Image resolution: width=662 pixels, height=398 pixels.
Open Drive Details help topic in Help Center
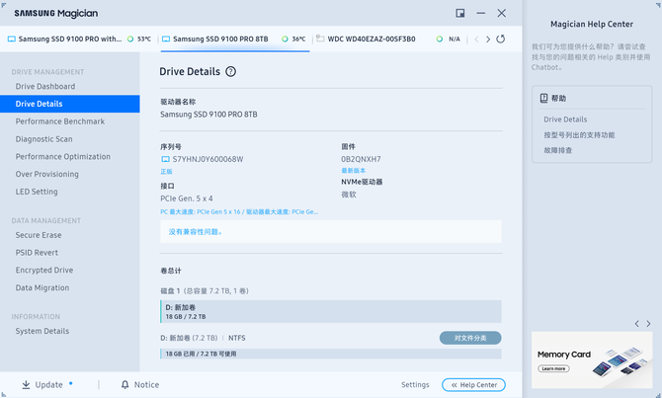tap(565, 119)
